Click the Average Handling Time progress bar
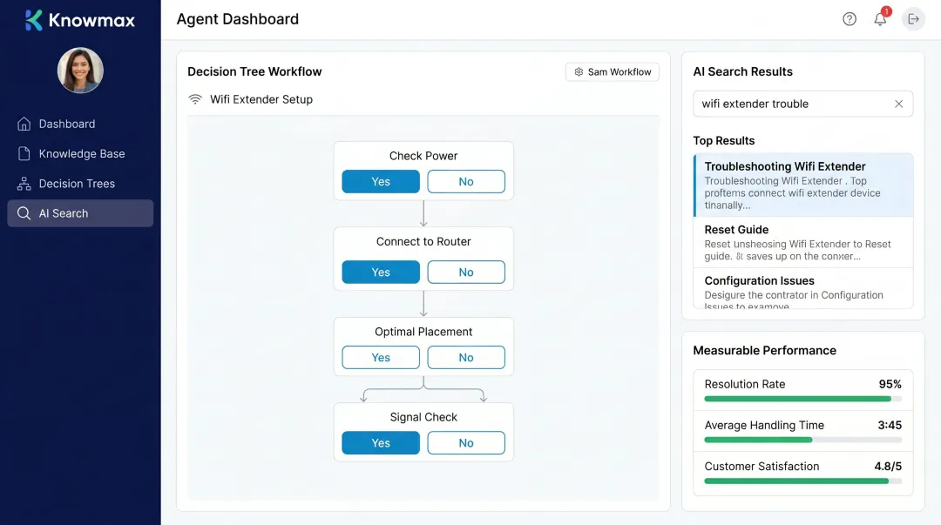 [803, 440]
